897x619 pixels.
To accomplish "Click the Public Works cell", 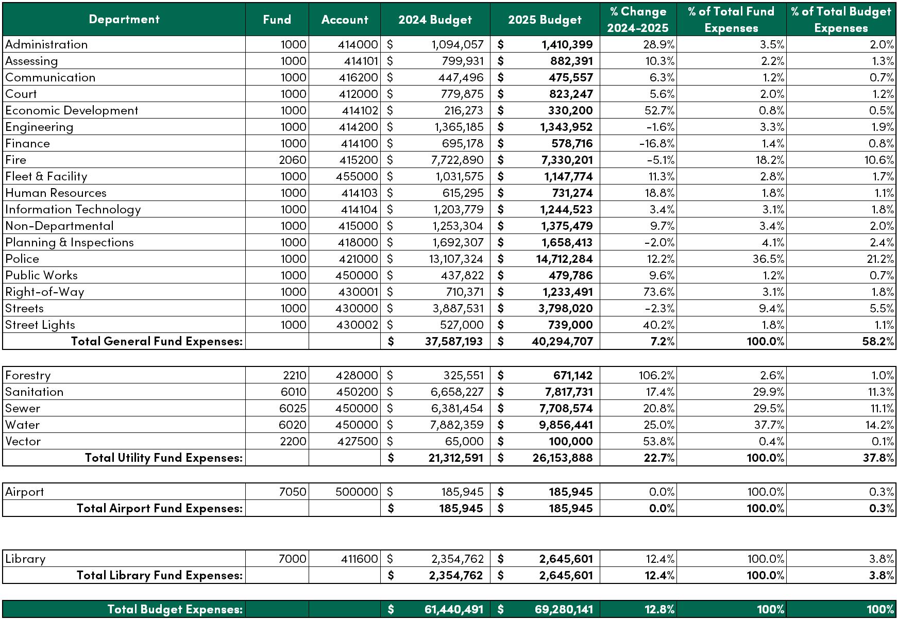I will pos(124,275).
